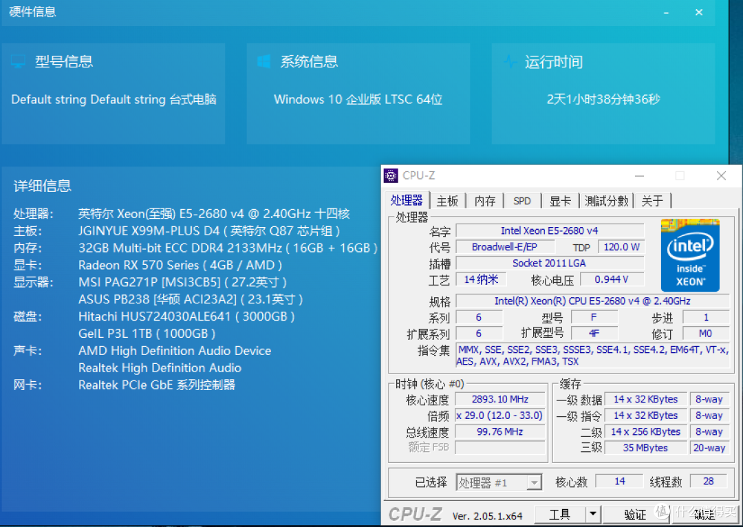Click the instruction set list starting with MMX

tap(592, 356)
